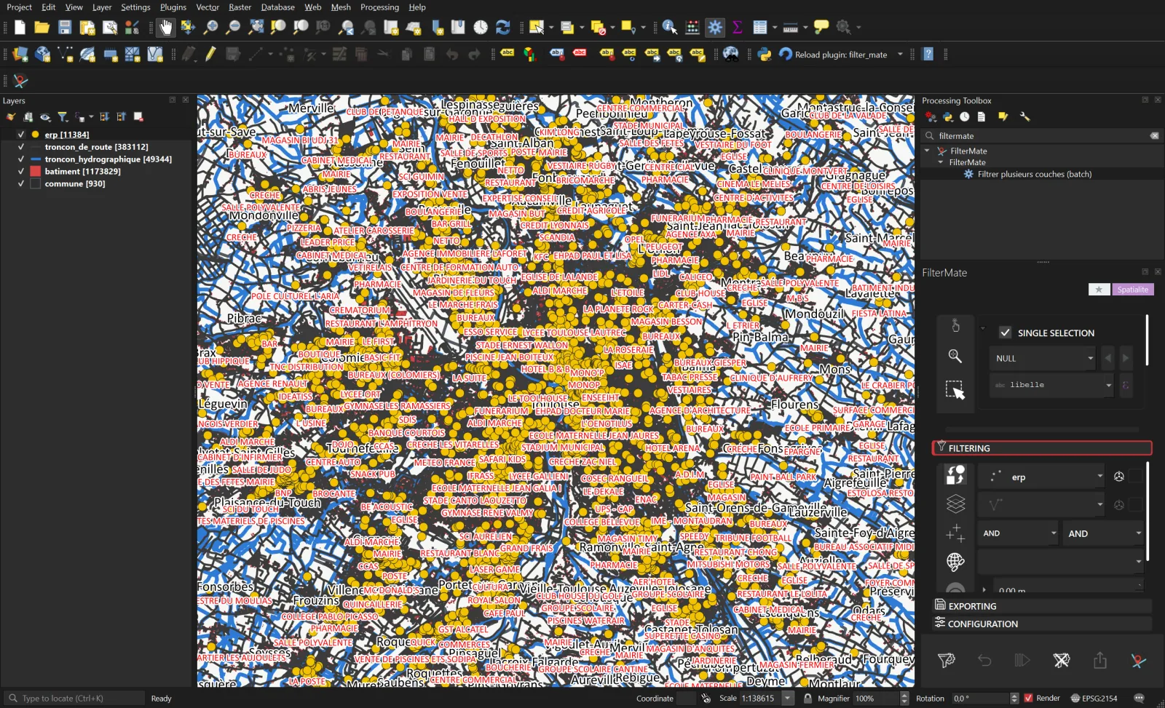Open the erp layer dropdown in Filtering
Viewport: 1165px width, 708px height.
tap(1041, 477)
